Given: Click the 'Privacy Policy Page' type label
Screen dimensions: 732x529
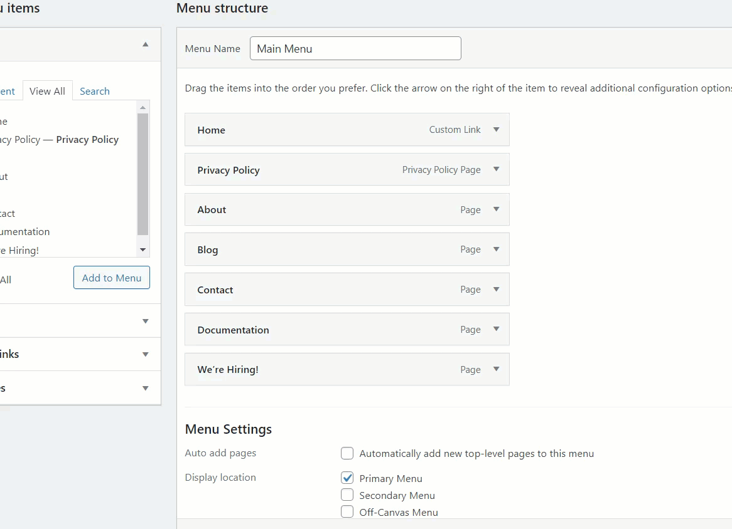Looking at the screenshot, I should click(441, 170).
